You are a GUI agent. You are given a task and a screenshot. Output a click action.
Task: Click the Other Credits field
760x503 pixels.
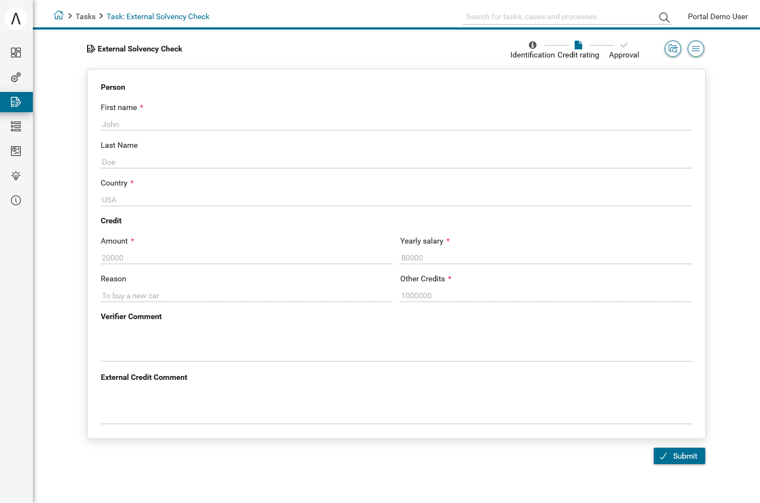pyautogui.click(x=546, y=296)
